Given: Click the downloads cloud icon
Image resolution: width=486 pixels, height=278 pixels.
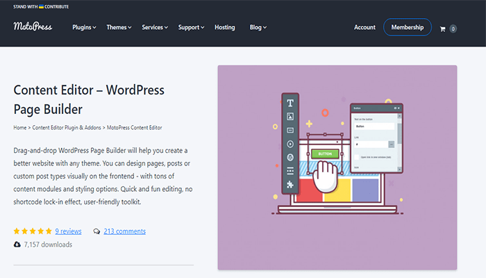Looking at the screenshot, I should [x=17, y=245].
